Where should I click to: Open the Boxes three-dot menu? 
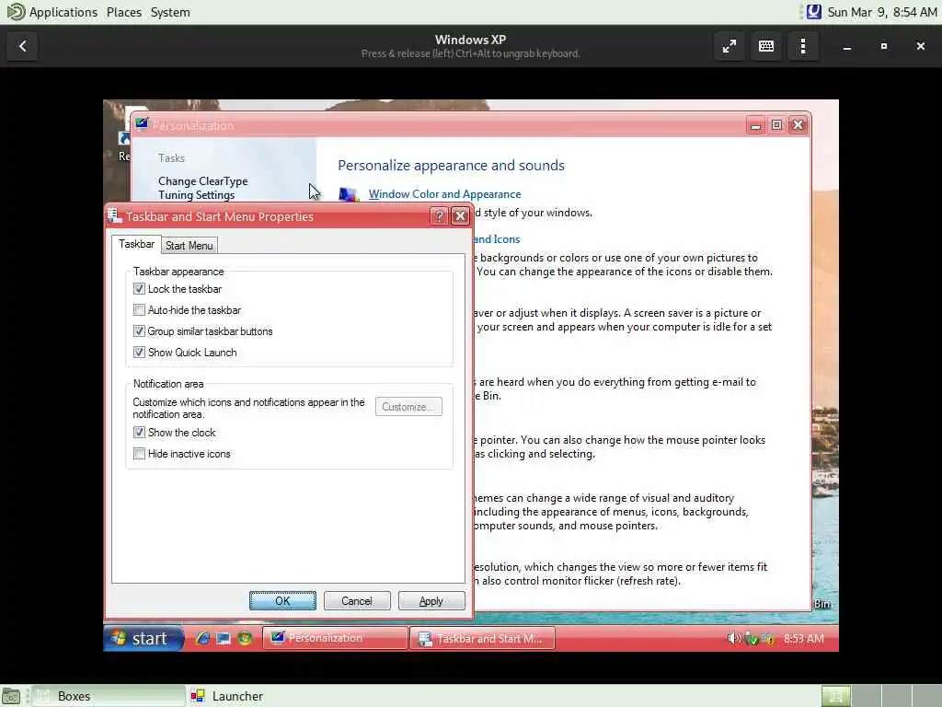[803, 46]
